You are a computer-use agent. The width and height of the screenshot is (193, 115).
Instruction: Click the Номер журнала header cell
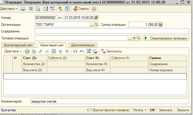(167, 70)
